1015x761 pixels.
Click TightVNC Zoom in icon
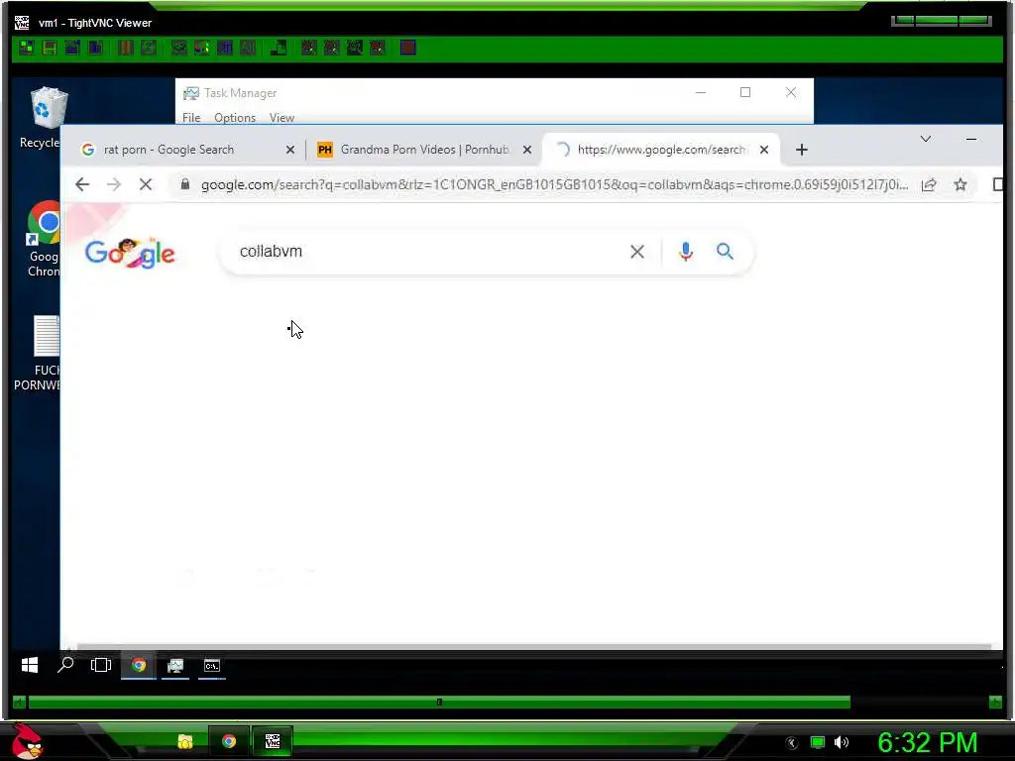(x=309, y=48)
